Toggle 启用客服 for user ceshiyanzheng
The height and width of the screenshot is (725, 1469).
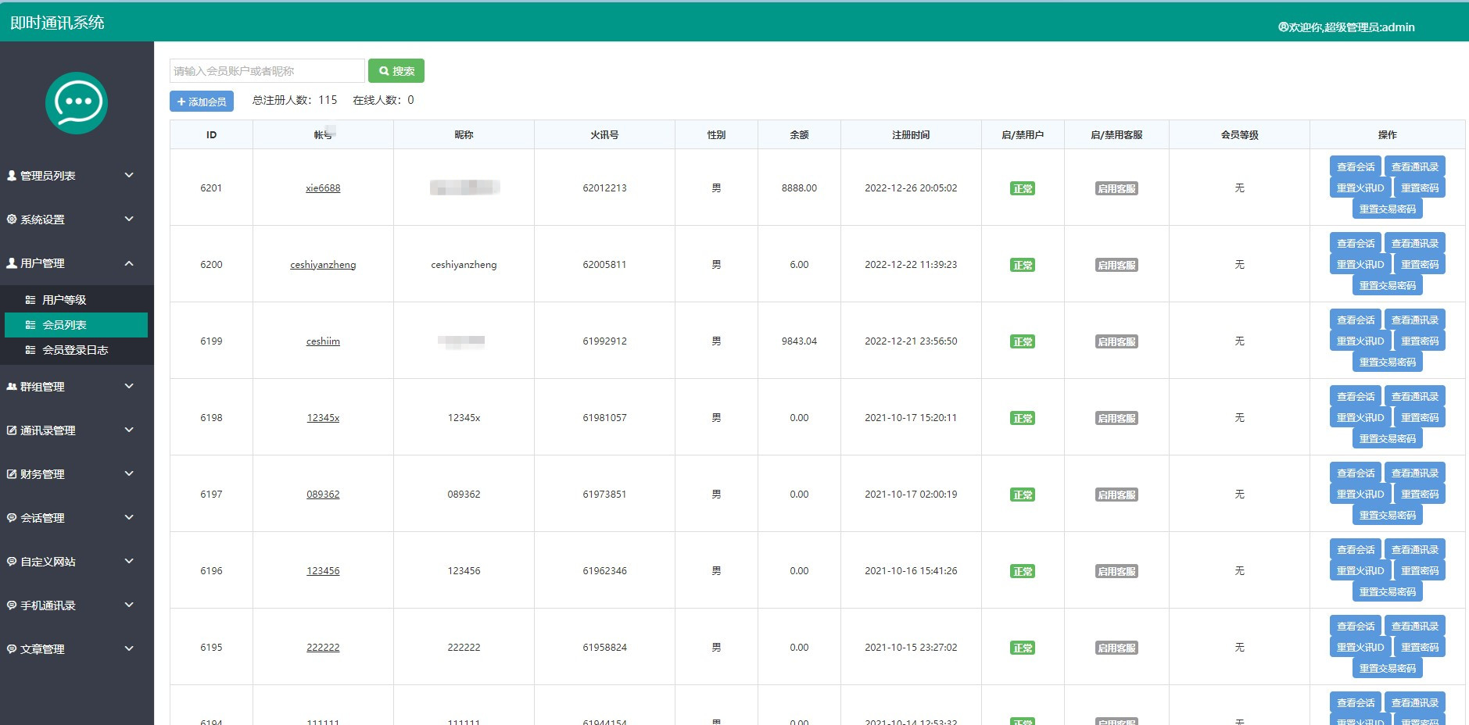(x=1116, y=265)
